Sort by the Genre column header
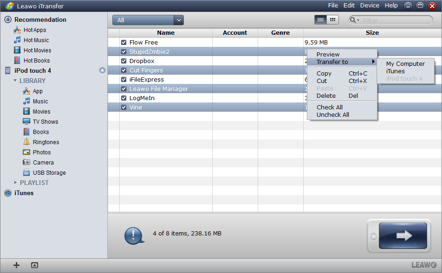Screen dimensions: 442x273 [x=280, y=32]
